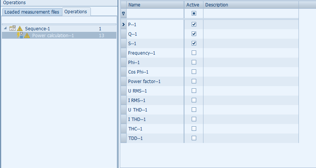Click the current-row arrow indicator beside P--1
The image size is (316, 168).
click(x=124, y=25)
